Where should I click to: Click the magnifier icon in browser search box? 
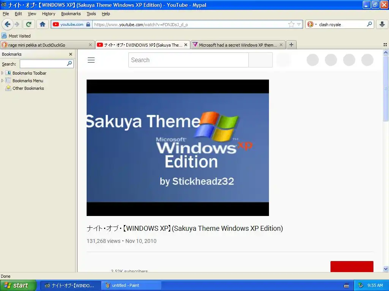point(369,24)
